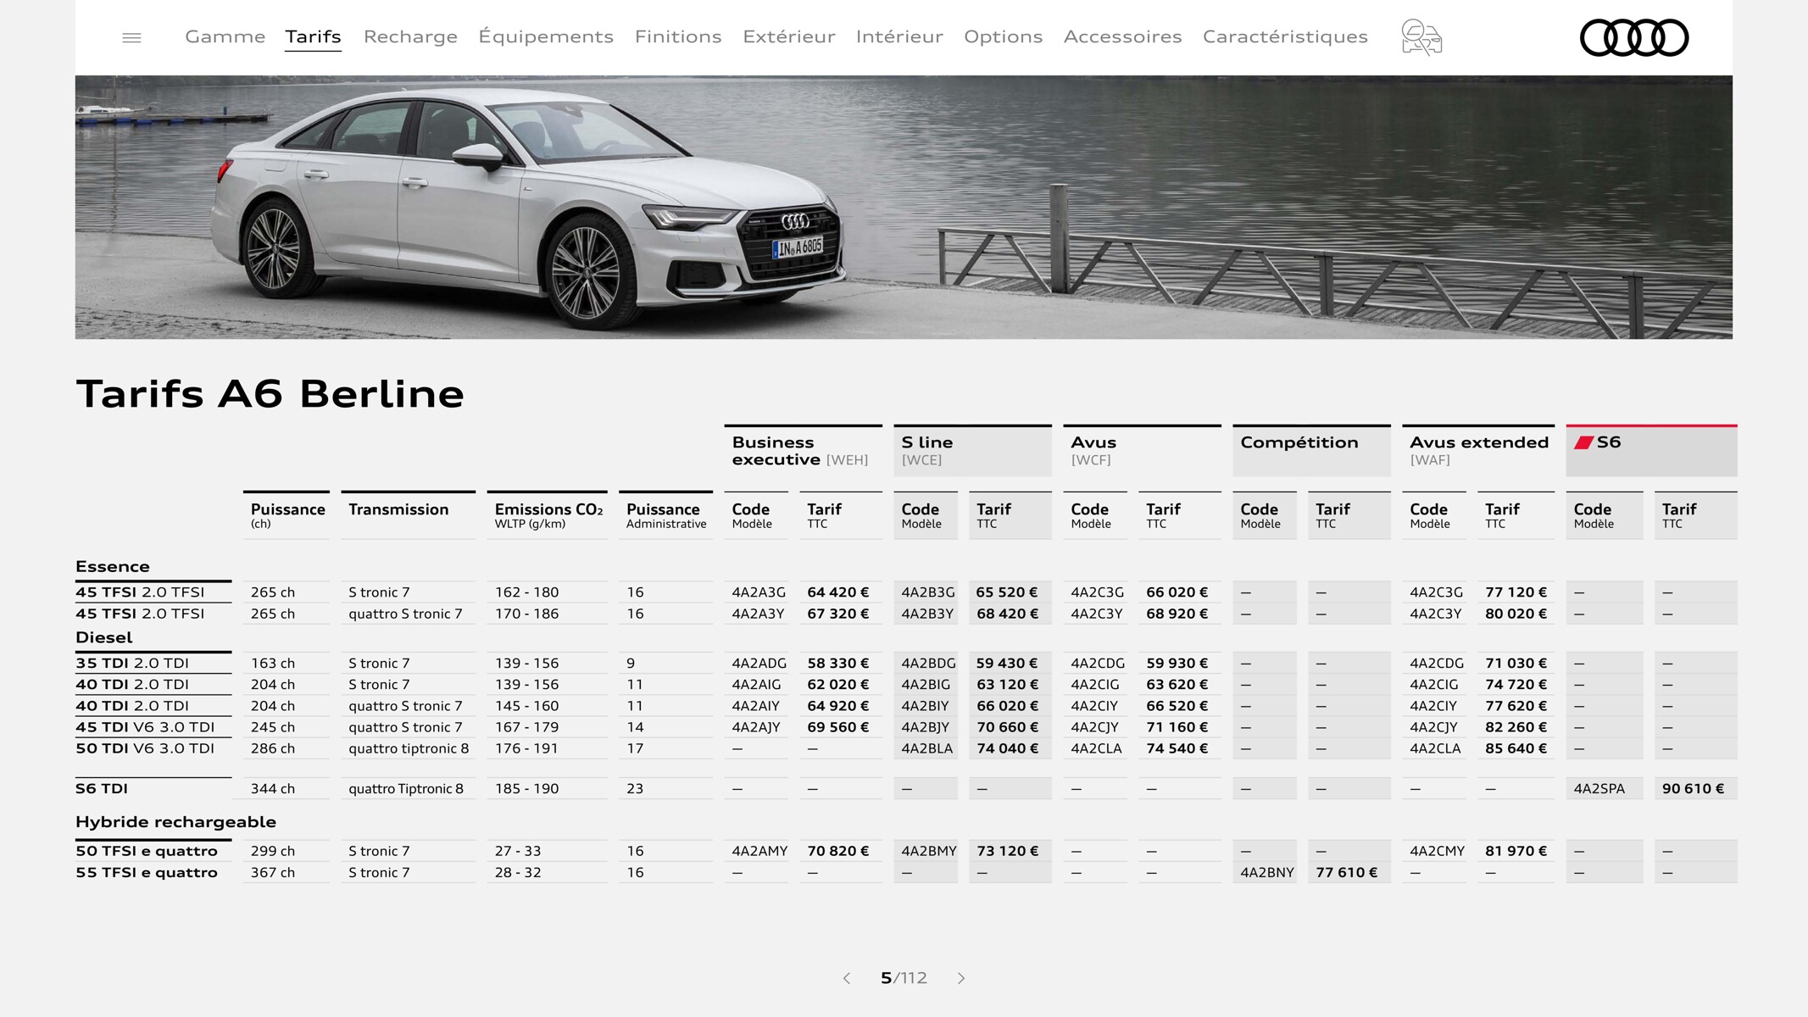The height and width of the screenshot is (1017, 1808).
Task: Click the Audi four-rings logo
Action: pyautogui.click(x=1634, y=37)
